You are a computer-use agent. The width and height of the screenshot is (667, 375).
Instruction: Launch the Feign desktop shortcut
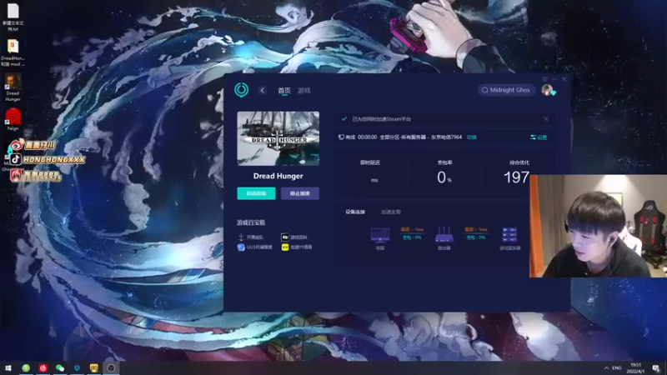pyautogui.click(x=13, y=119)
